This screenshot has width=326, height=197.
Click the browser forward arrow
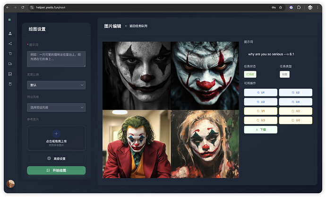coord(15,8)
